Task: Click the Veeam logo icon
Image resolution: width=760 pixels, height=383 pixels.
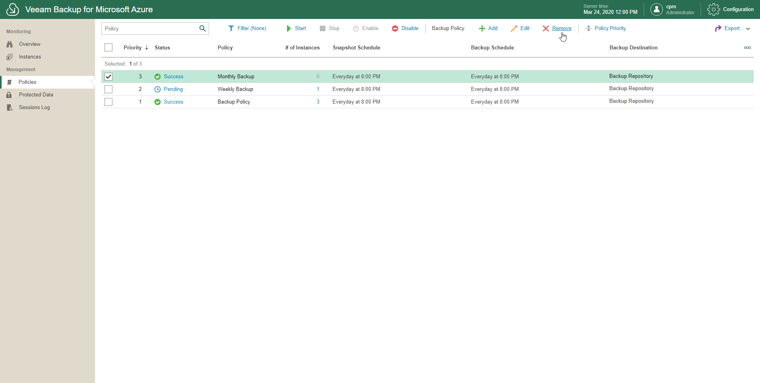Action: [13, 9]
